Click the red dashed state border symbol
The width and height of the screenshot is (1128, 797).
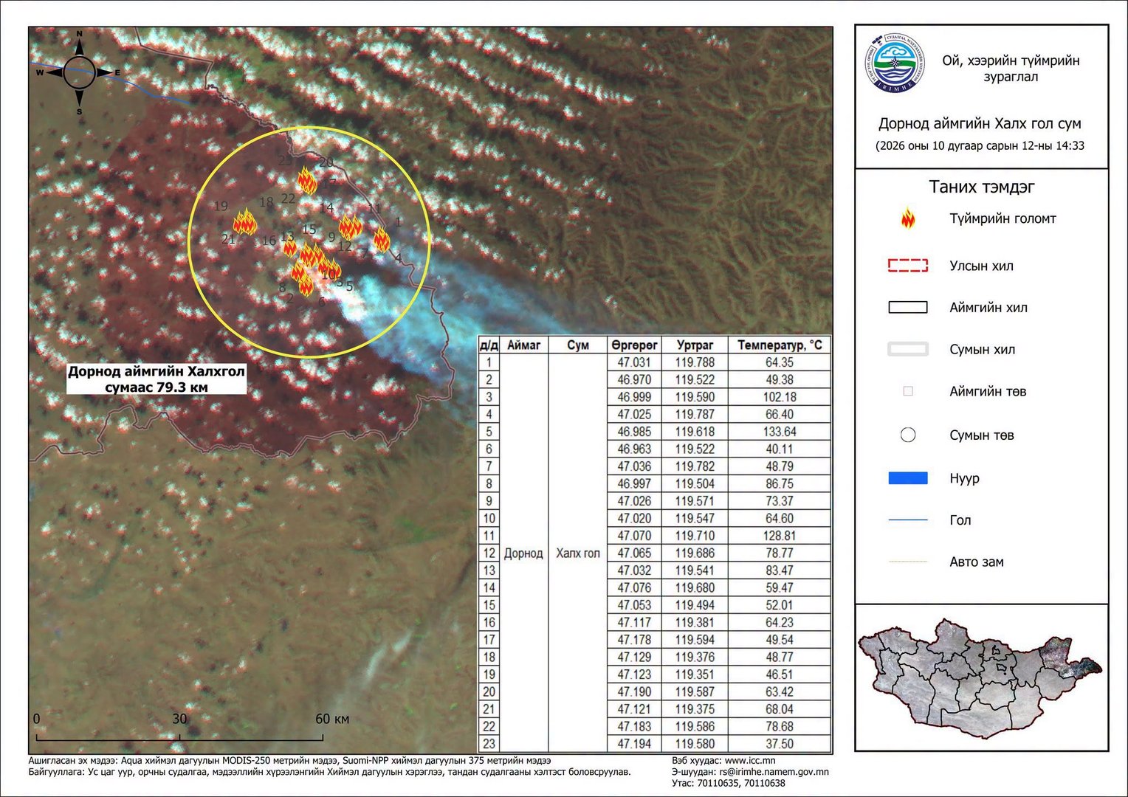(908, 266)
